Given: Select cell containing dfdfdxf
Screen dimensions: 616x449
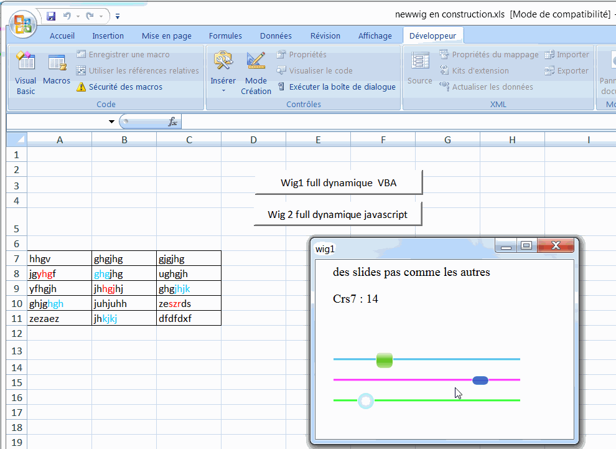Looking at the screenshot, I should pos(189,318).
